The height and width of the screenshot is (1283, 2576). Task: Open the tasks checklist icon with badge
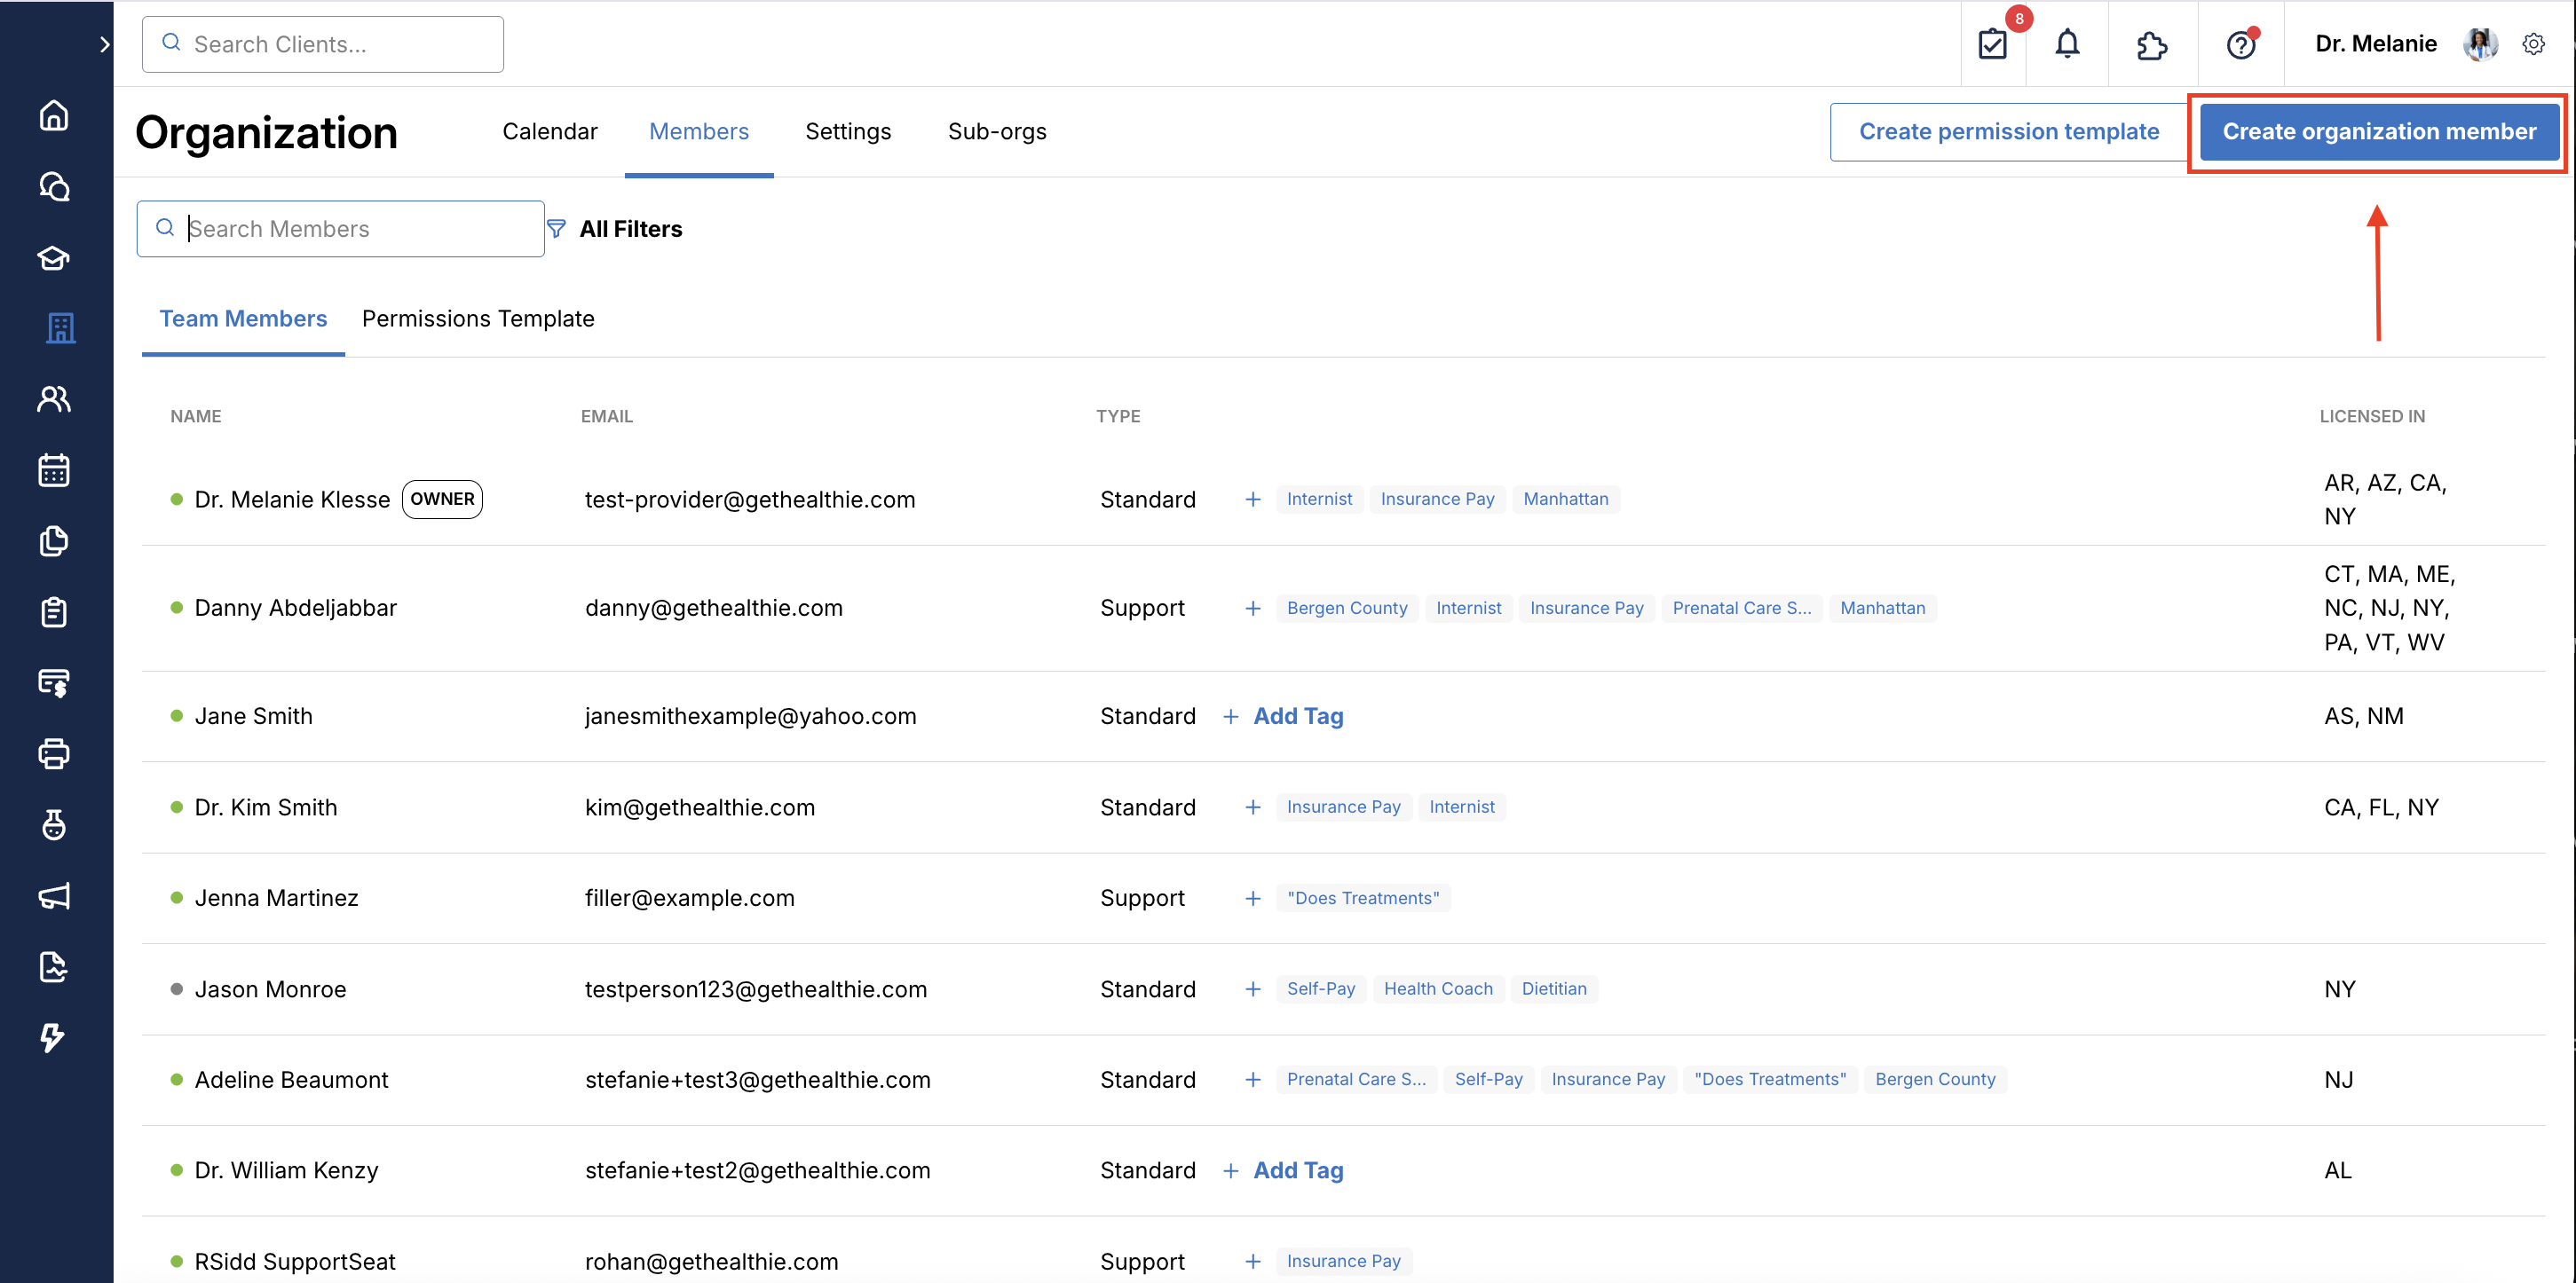[x=1992, y=44]
